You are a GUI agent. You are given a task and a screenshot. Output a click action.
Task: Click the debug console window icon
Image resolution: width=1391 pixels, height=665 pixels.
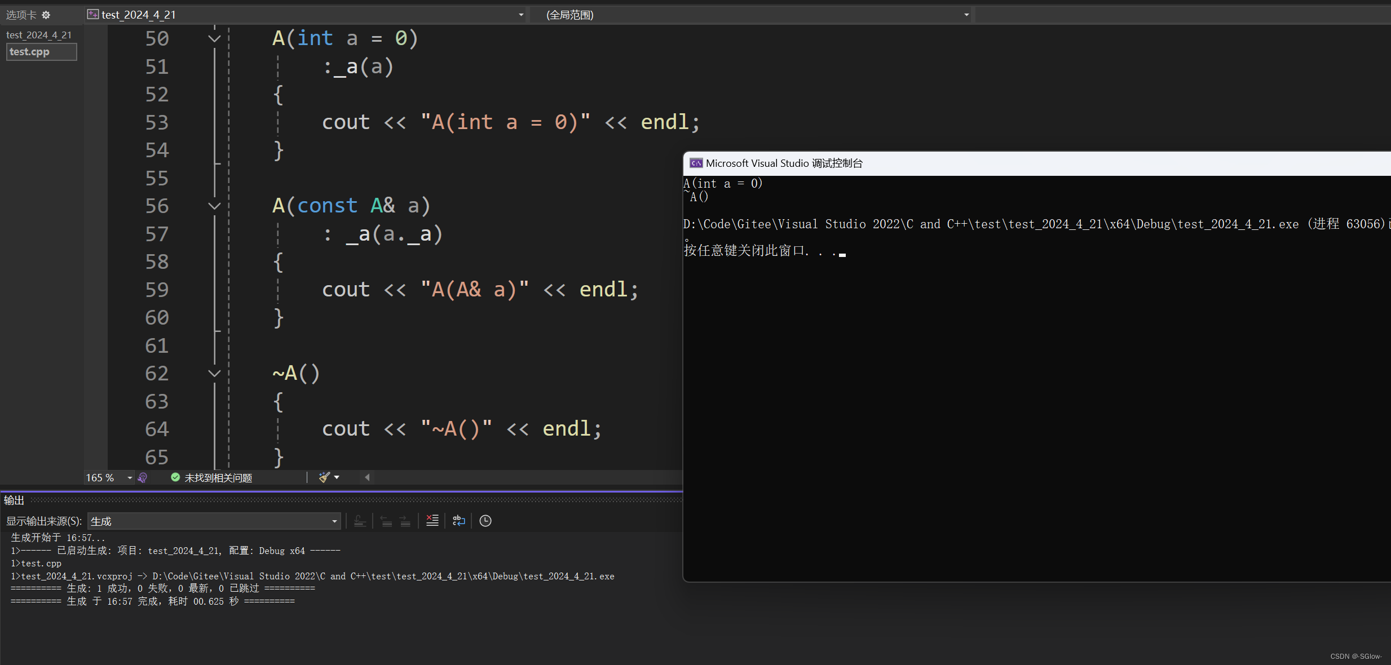tap(696, 163)
